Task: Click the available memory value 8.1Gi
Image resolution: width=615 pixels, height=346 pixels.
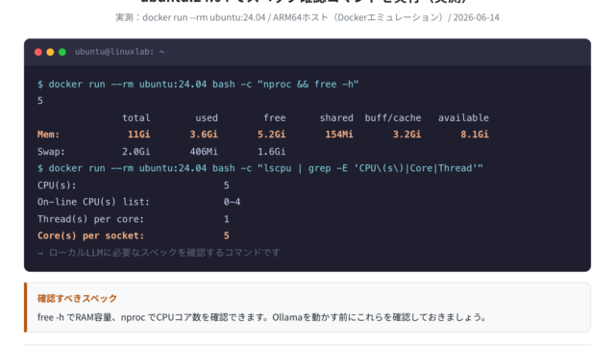Action: point(475,135)
